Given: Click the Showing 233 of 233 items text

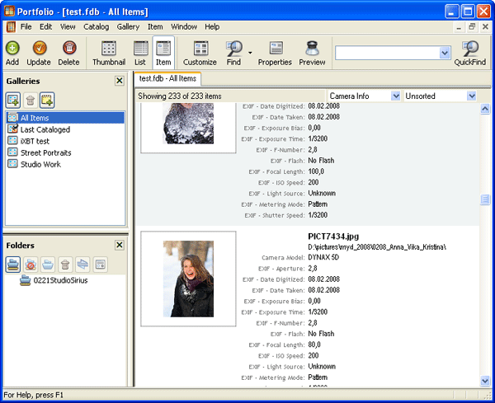Looking at the screenshot, I should coord(180,96).
